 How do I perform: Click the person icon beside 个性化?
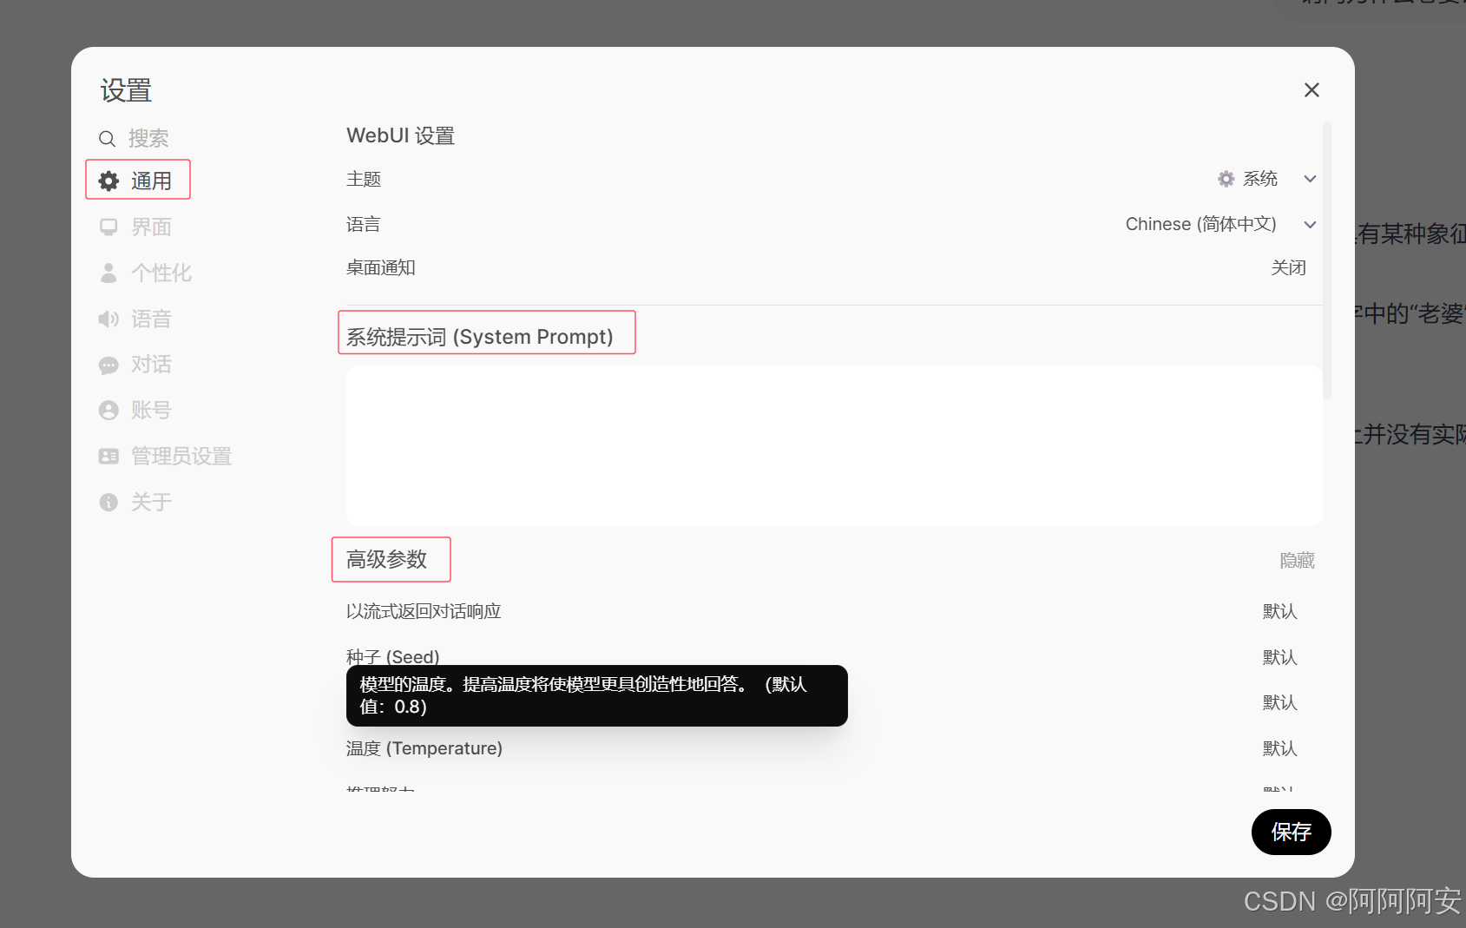(x=108, y=273)
